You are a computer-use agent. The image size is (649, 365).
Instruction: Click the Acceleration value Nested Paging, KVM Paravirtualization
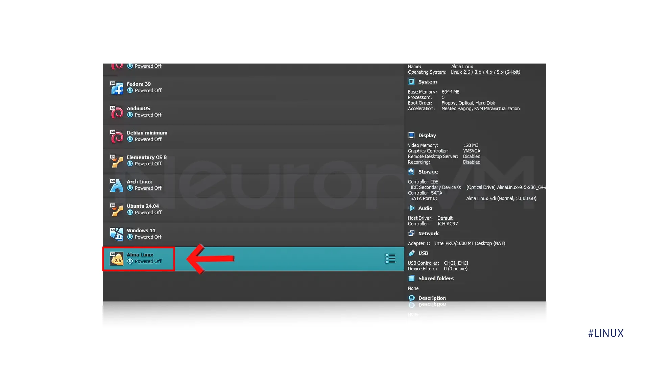[x=481, y=108]
